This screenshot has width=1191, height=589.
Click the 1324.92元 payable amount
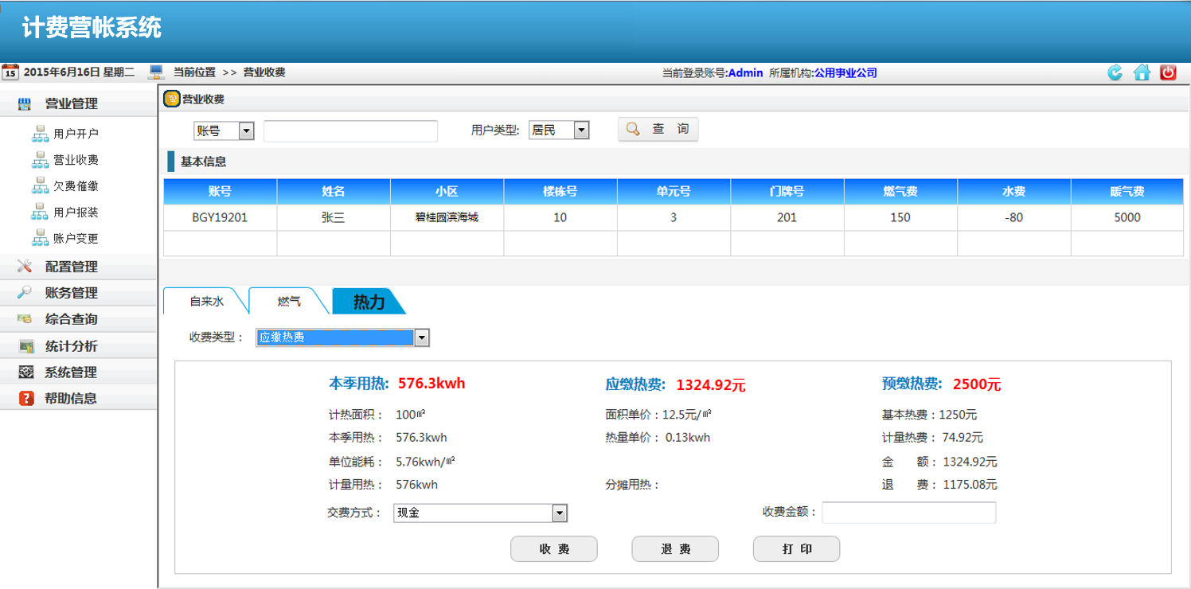[711, 385]
